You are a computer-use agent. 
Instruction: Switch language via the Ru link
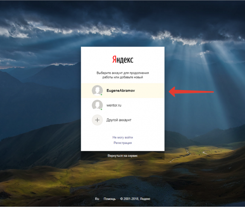[x=97, y=199]
